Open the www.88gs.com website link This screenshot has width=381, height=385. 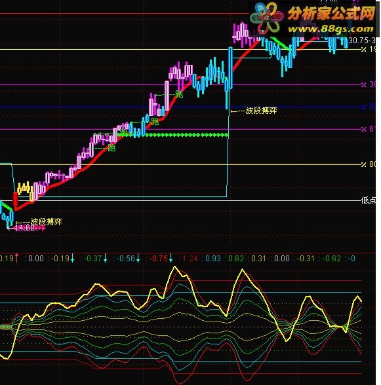coord(331,29)
